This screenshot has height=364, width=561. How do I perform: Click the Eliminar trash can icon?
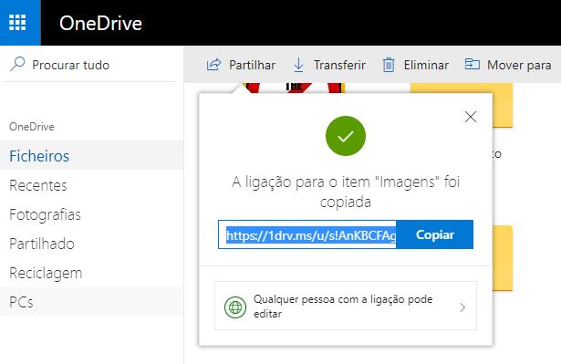pyautogui.click(x=389, y=65)
